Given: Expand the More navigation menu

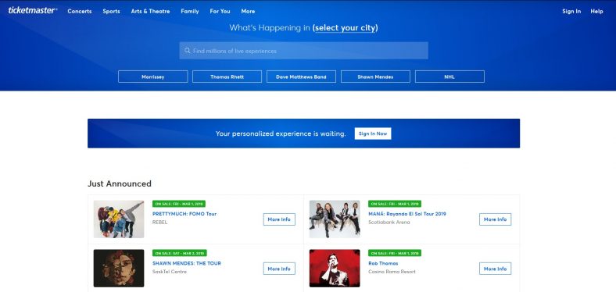Looking at the screenshot, I should [248, 12].
